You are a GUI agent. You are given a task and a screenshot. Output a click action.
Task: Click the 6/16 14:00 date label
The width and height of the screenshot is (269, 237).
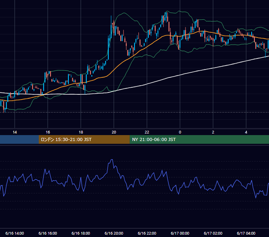pos(15,233)
